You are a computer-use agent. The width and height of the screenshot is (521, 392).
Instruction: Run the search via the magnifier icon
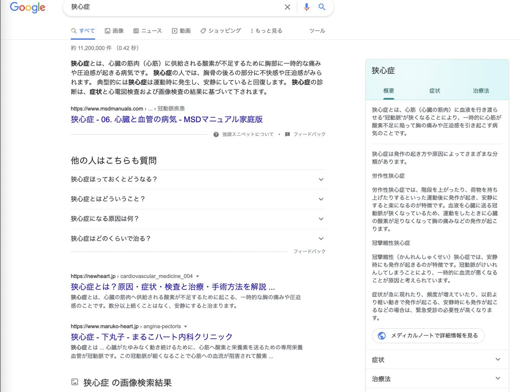click(321, 7)
